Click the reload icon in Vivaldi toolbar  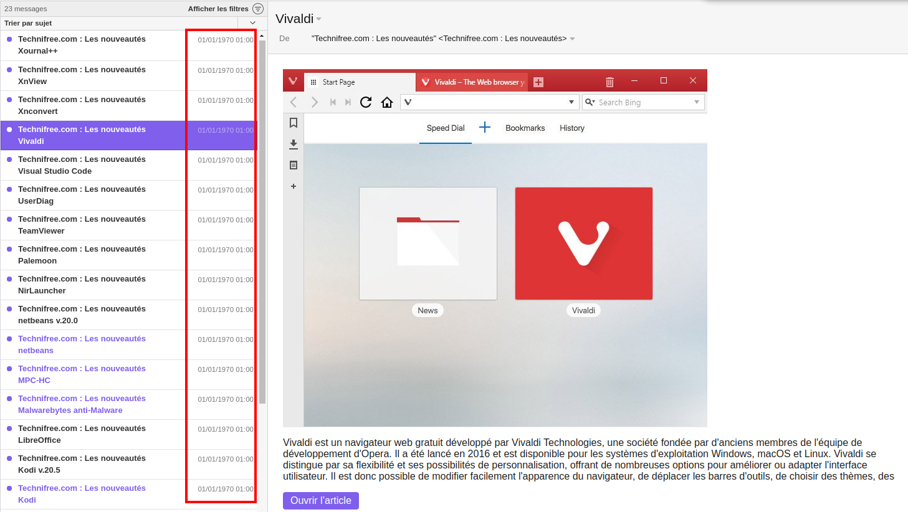pos(366,102)
